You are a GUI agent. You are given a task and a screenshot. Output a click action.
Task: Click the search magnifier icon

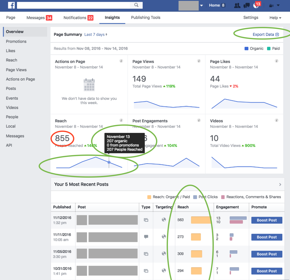coord(136,5)
